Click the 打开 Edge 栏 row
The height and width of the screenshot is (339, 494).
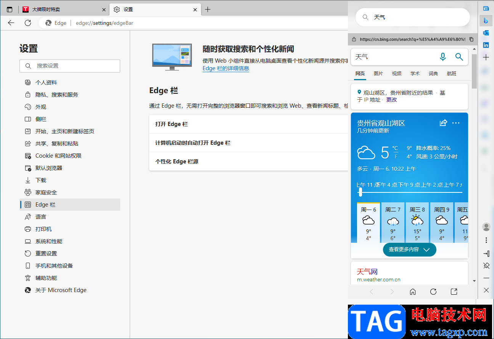click(248, 124)
